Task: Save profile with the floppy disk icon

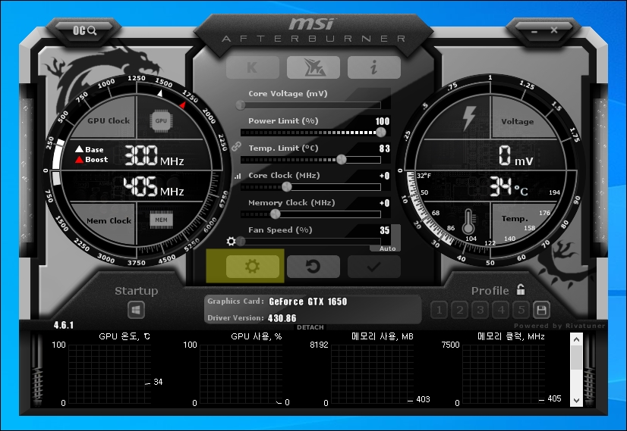Action: [541, 310]
